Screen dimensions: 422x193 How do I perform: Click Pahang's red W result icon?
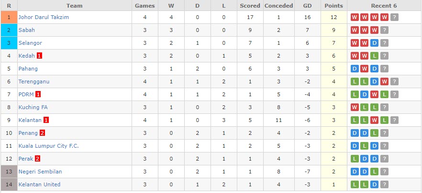365,69
